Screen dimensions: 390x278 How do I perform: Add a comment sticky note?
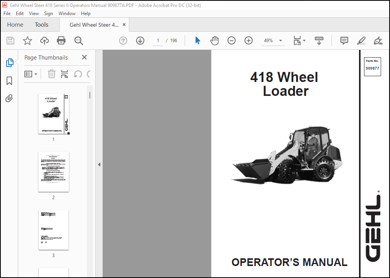tap(344, 41)
